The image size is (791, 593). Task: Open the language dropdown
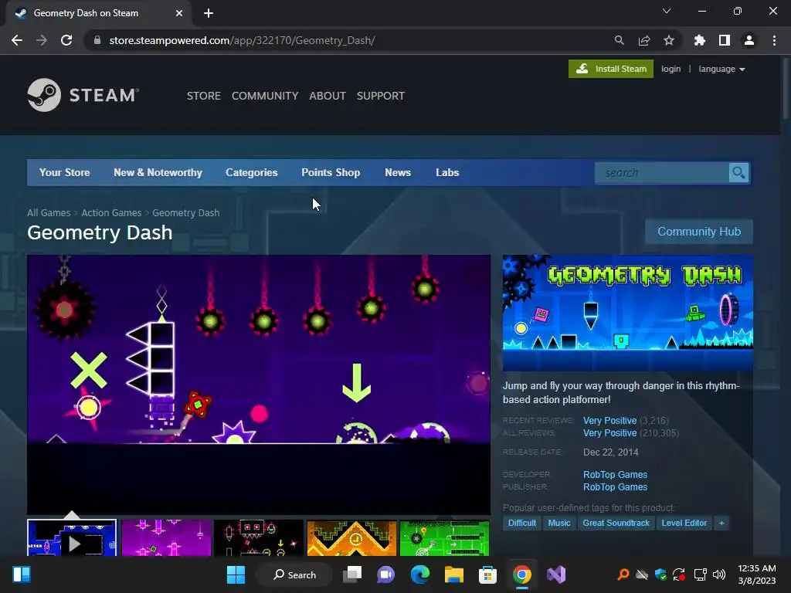721,69
